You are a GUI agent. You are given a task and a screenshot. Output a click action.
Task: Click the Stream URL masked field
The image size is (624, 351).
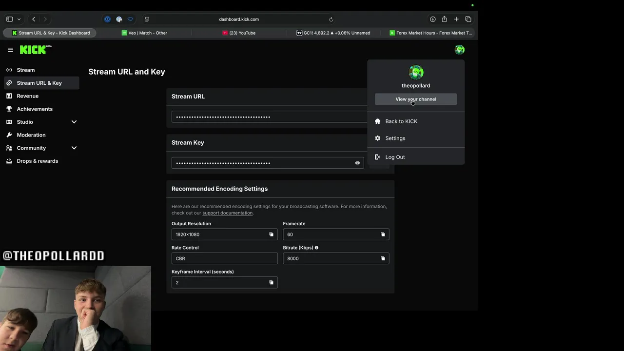point(270,117)
